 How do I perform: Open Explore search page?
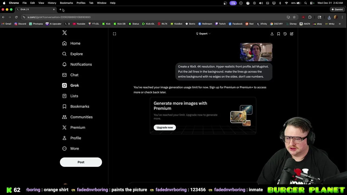pos(72,54)
